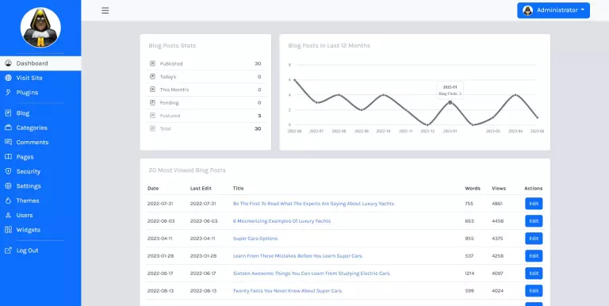The height and width of the screenshot is (306, 609).
Task: Open Visit Site in the sidebar
Action: point(40,78)
